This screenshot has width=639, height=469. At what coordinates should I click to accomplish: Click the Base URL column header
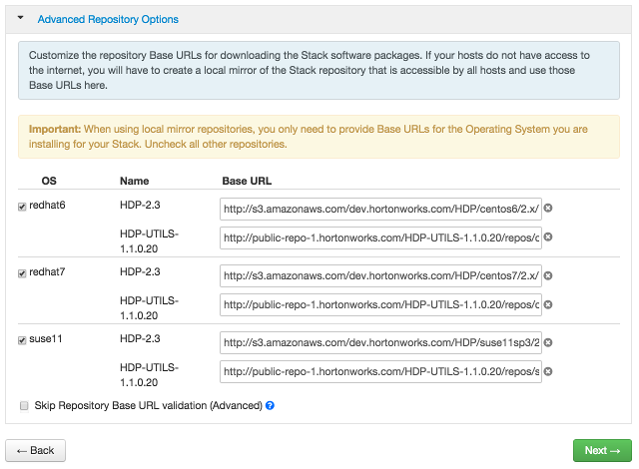247,181
